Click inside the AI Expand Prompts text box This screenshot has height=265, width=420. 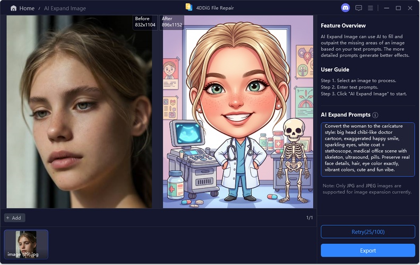click(x=368, y=149)
